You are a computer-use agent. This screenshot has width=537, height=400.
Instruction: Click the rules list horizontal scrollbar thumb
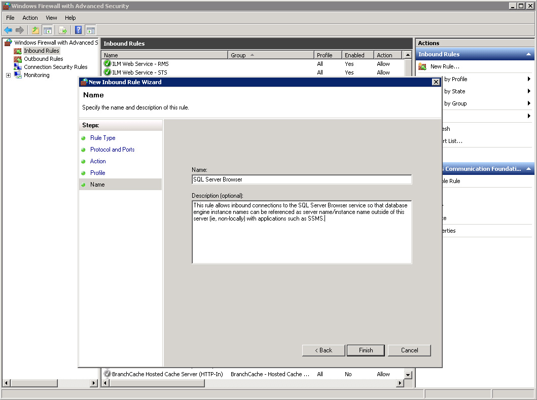[157, 383]
